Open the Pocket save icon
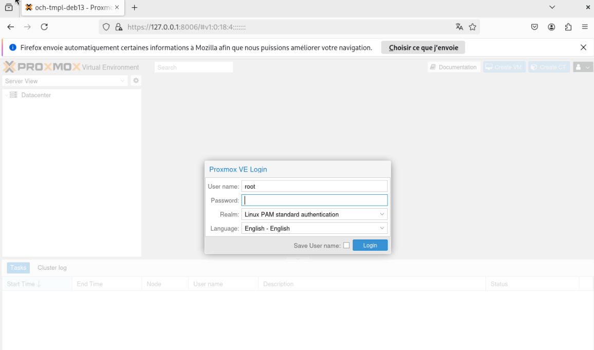The image size is (594, 350). pyautogui.click(x=534, y=27)
